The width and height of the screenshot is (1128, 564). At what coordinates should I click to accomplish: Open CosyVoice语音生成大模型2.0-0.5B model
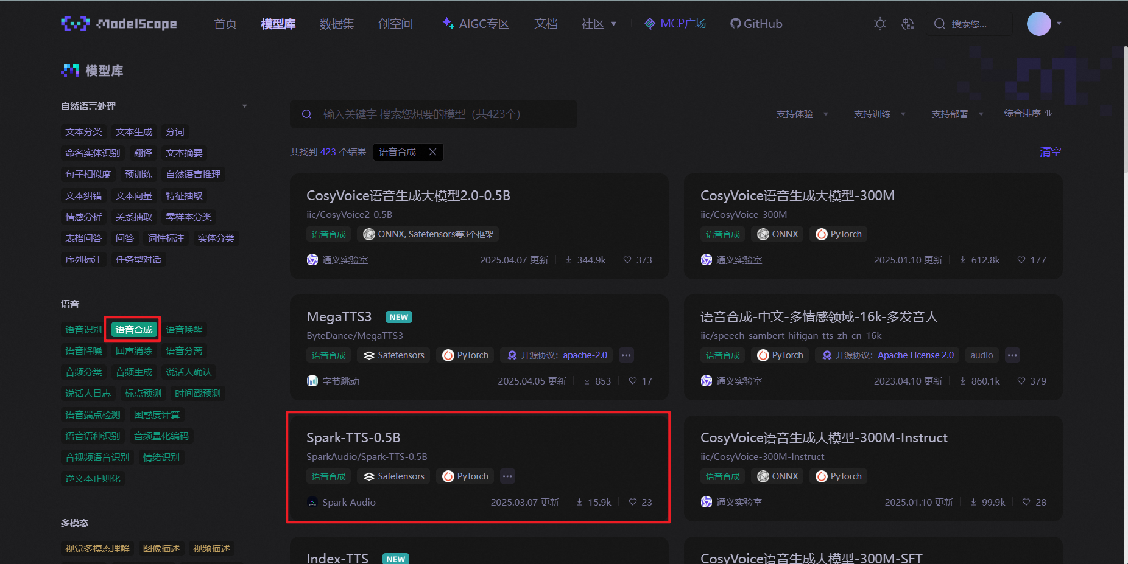408,195
